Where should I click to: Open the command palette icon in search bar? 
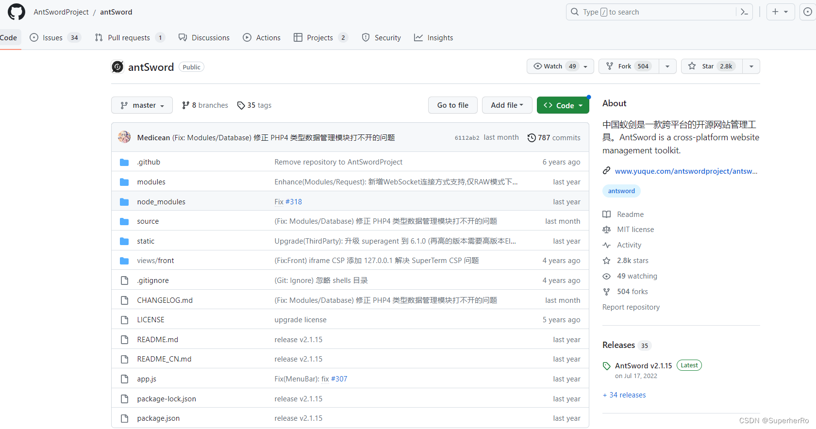click(x=744, y=12)
